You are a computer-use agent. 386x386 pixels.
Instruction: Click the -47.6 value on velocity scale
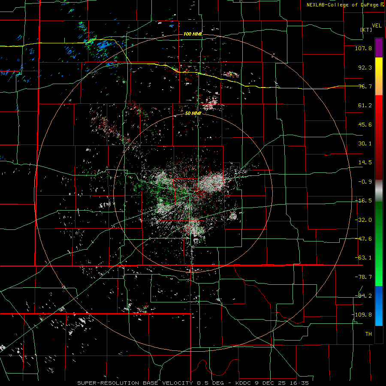click(x=363, y=239)
